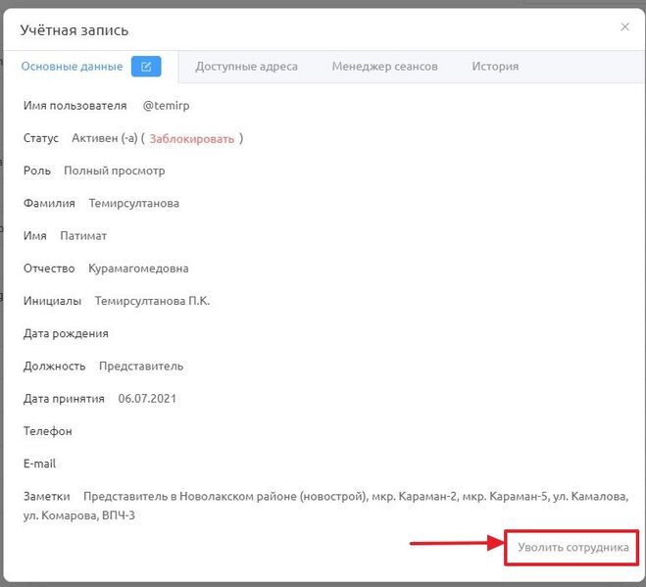
Task: Click the Дата рождения label
Action: pyautogui.click(x=66, y=333)
